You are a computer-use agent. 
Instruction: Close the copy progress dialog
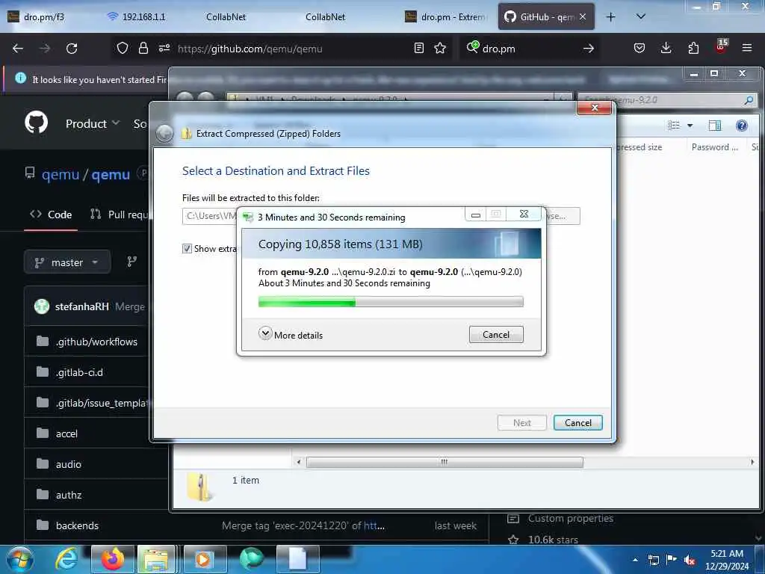[x=524, y=215]
